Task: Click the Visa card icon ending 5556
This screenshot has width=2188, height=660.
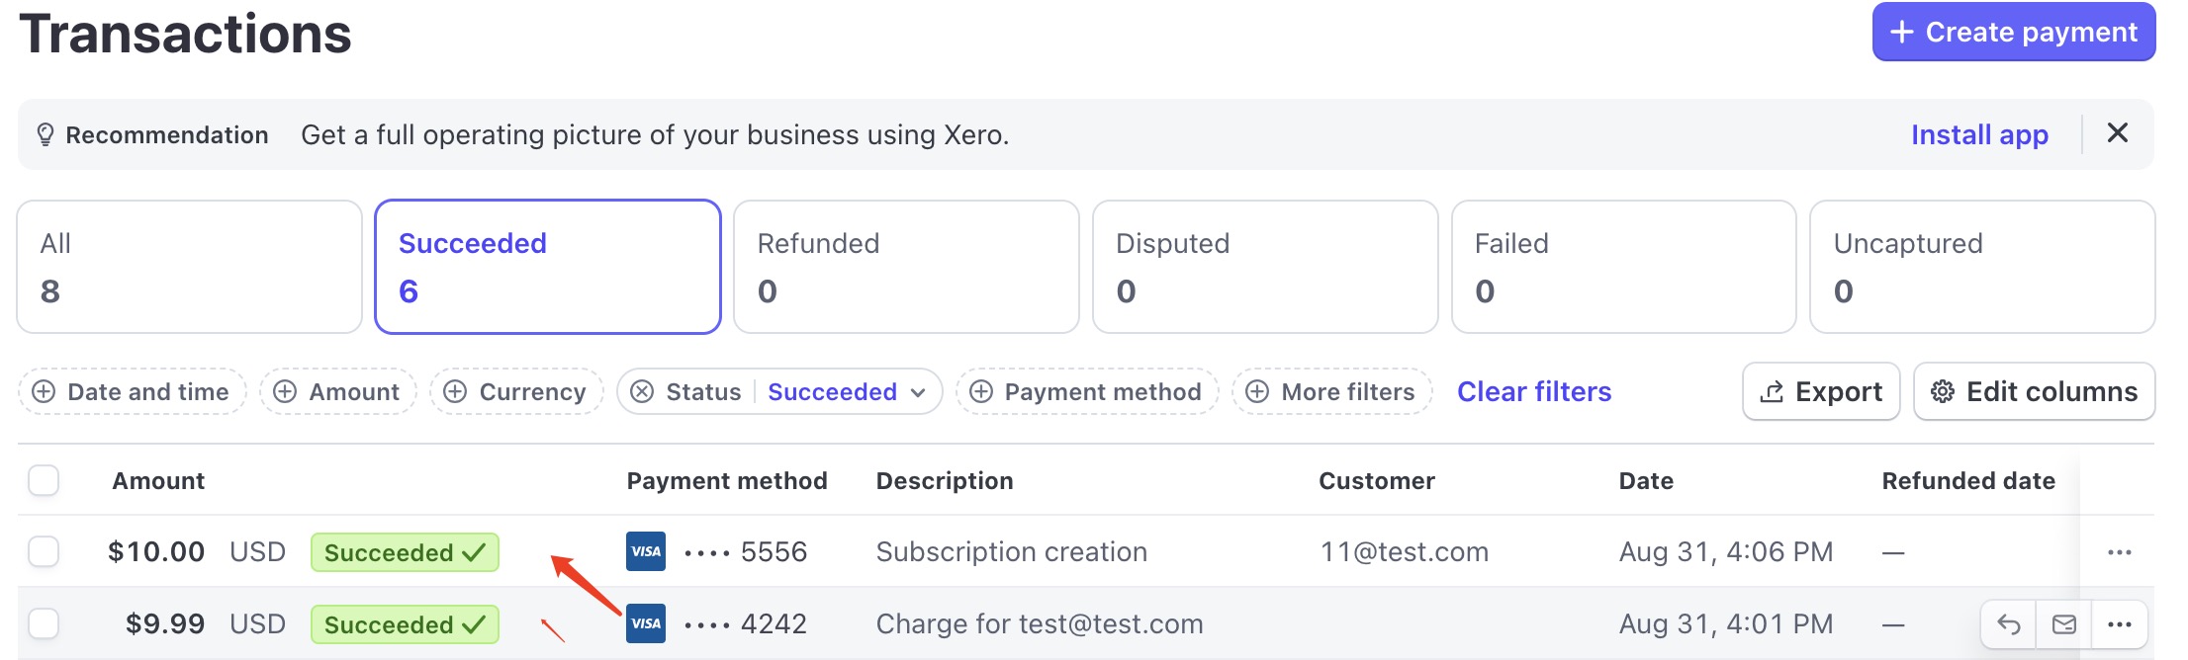Action: [x=646, y=551]
